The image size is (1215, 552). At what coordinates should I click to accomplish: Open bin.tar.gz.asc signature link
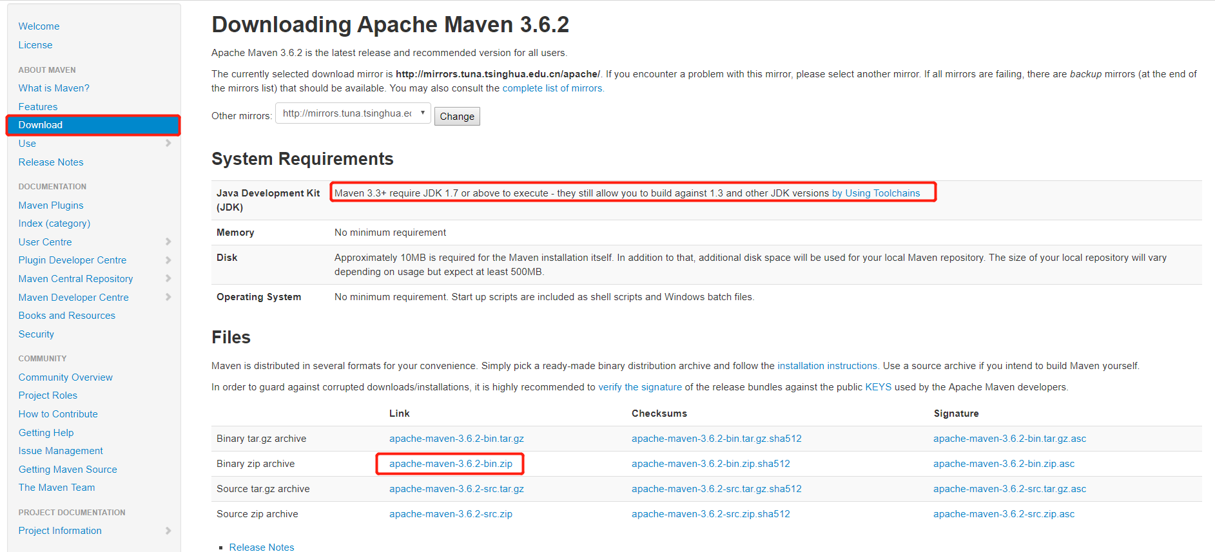coord(1009,439)
